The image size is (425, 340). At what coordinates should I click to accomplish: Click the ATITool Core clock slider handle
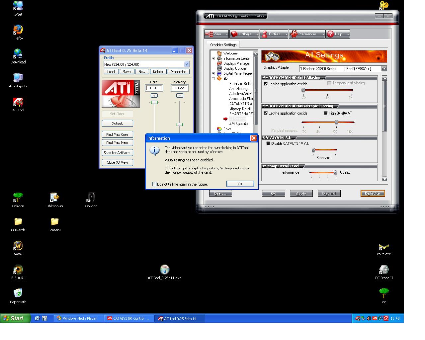154,102
